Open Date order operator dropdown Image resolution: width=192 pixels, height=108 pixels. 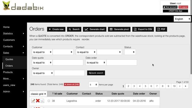pos(96,63)
